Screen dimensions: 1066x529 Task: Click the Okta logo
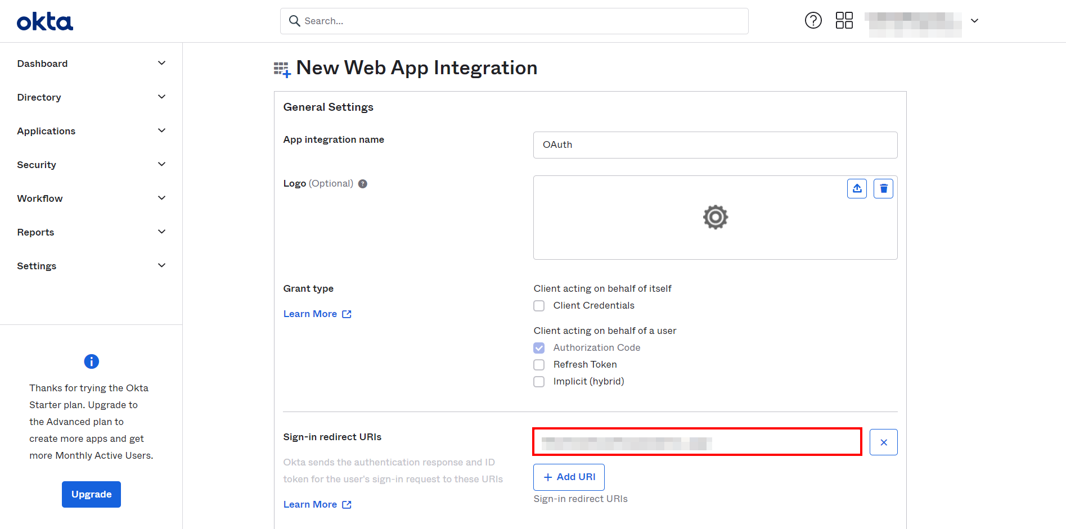point(45,22)
